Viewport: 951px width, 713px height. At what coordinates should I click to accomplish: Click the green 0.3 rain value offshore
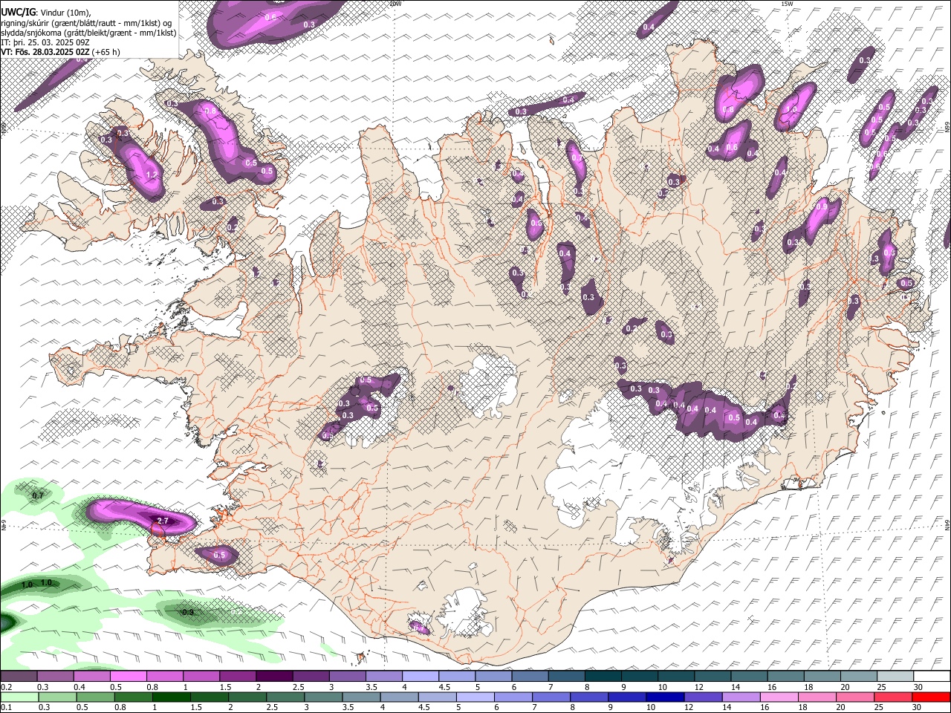[188, 612]
